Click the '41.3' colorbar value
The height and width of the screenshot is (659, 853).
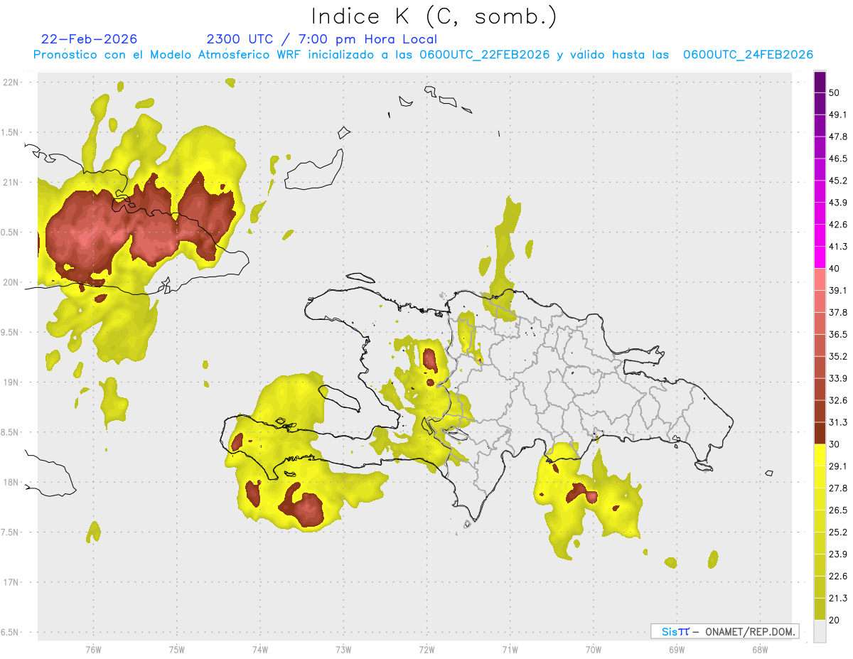click(x=838, y=247)
